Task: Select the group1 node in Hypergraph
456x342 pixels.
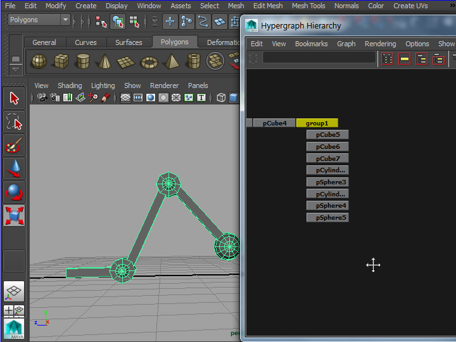Action: [x=317, y=123]
